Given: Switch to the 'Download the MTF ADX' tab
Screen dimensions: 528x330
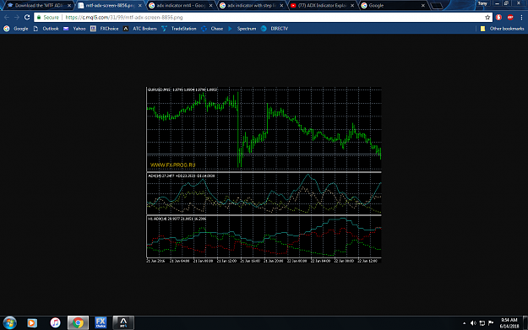Looking at the screenshot, I should click(38, 5).
